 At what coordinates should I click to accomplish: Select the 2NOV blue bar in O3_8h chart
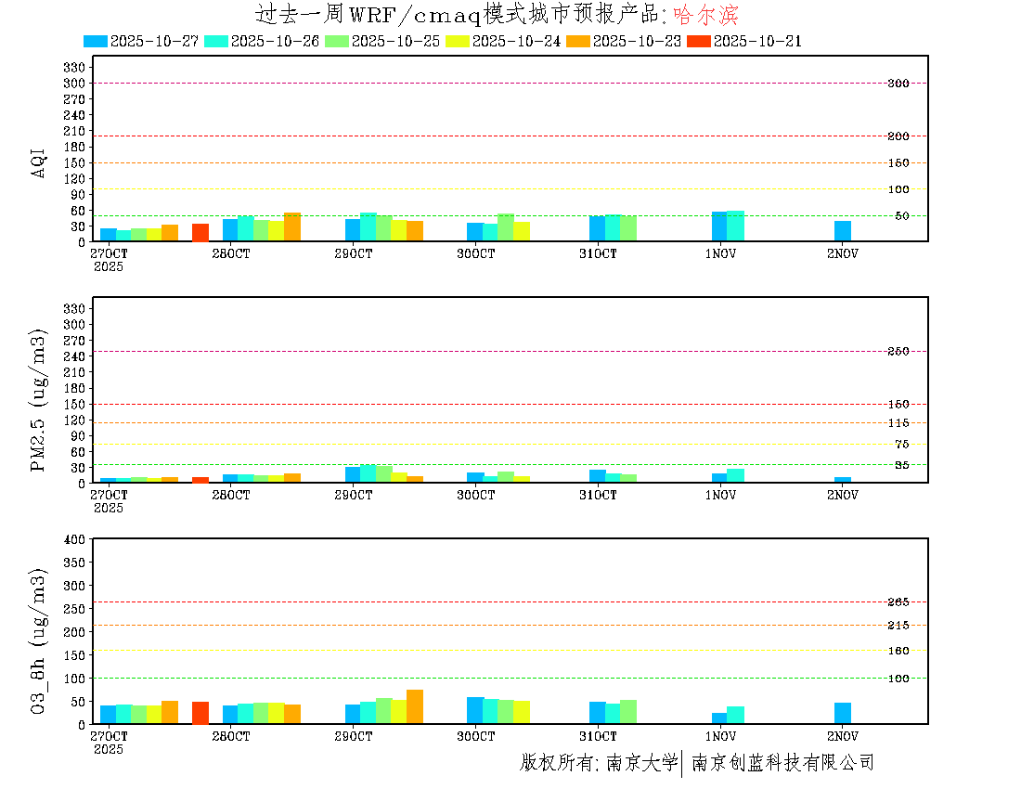coord(843,713)
